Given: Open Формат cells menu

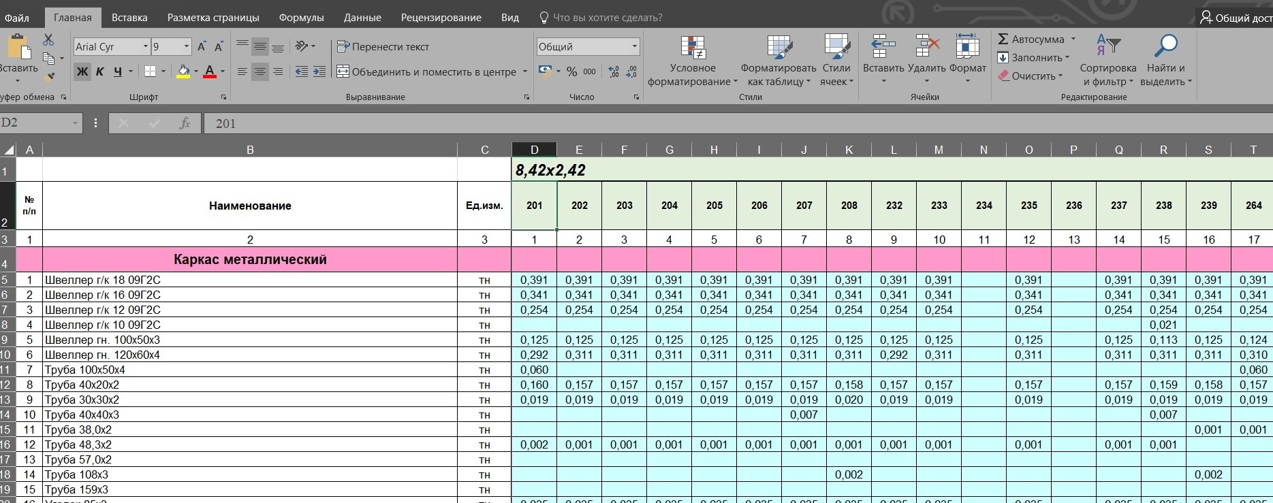Looking at the screenshot, I should click(x=967, y=58).
